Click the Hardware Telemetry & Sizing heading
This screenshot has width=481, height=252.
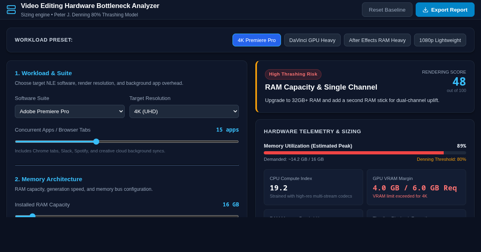click(x=312, y=132)
